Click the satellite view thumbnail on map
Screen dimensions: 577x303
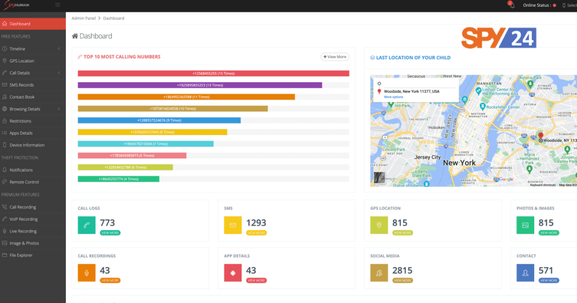(x=379, y=177)
